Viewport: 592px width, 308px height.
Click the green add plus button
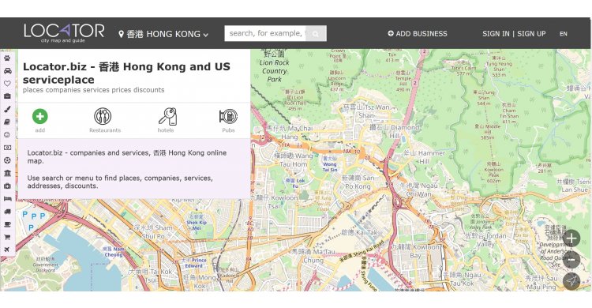40,116
